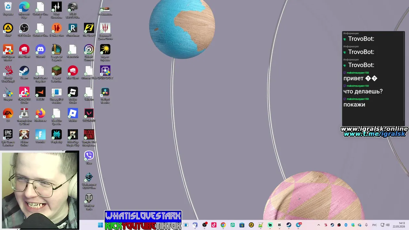
Task: Click the Legacy Launcher Minecraft block icon
Action: pyautogui.click(x=57, y=74)
